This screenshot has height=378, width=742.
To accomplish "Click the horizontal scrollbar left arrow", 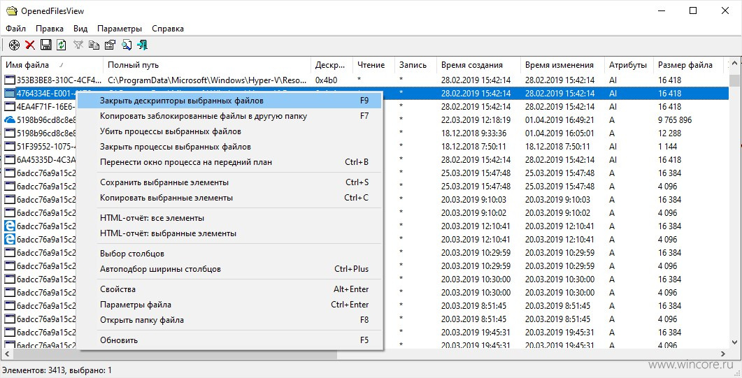I will pos(6,354).
